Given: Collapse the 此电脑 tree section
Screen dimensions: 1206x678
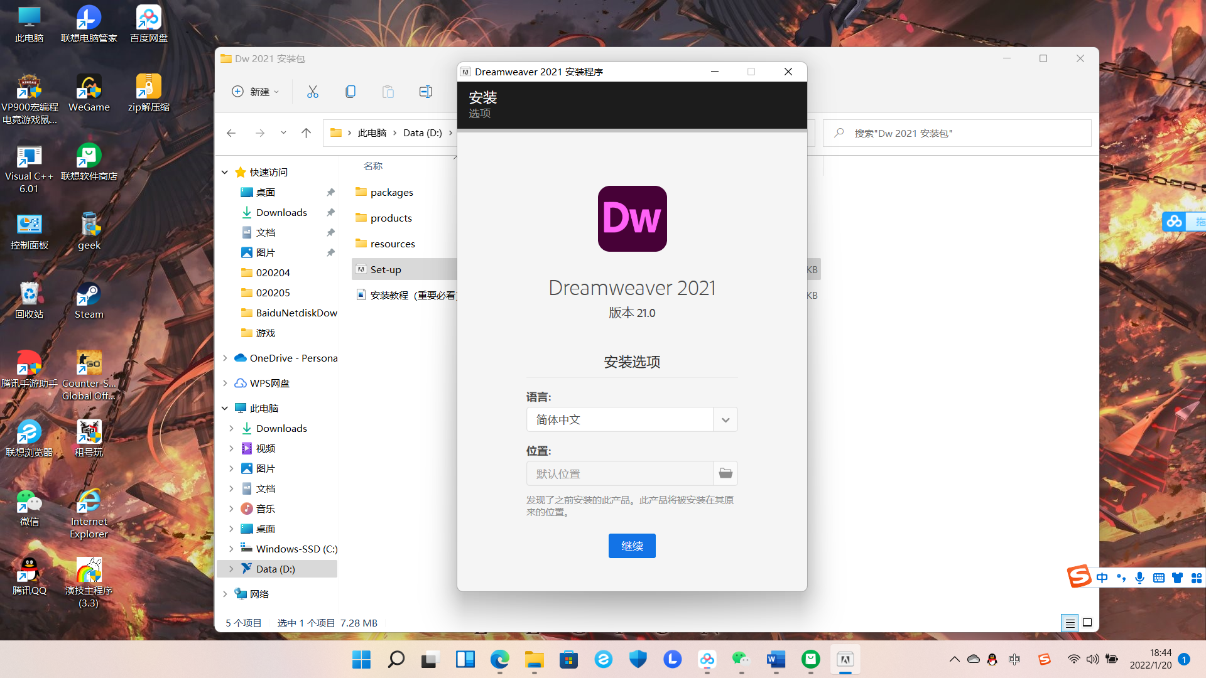Looking at the screenshot, I should 225,407.
